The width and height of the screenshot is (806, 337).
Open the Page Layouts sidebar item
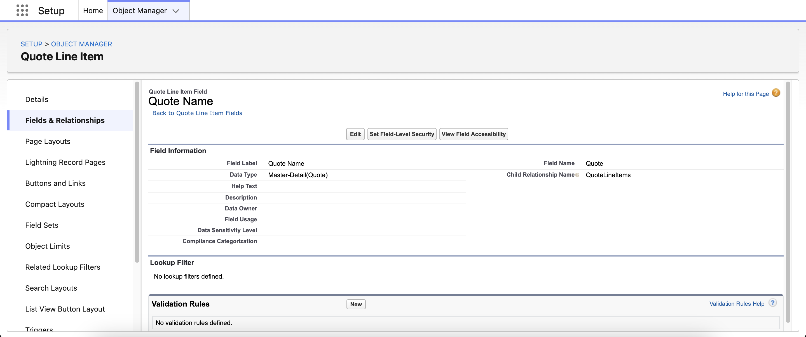[48, 141]
